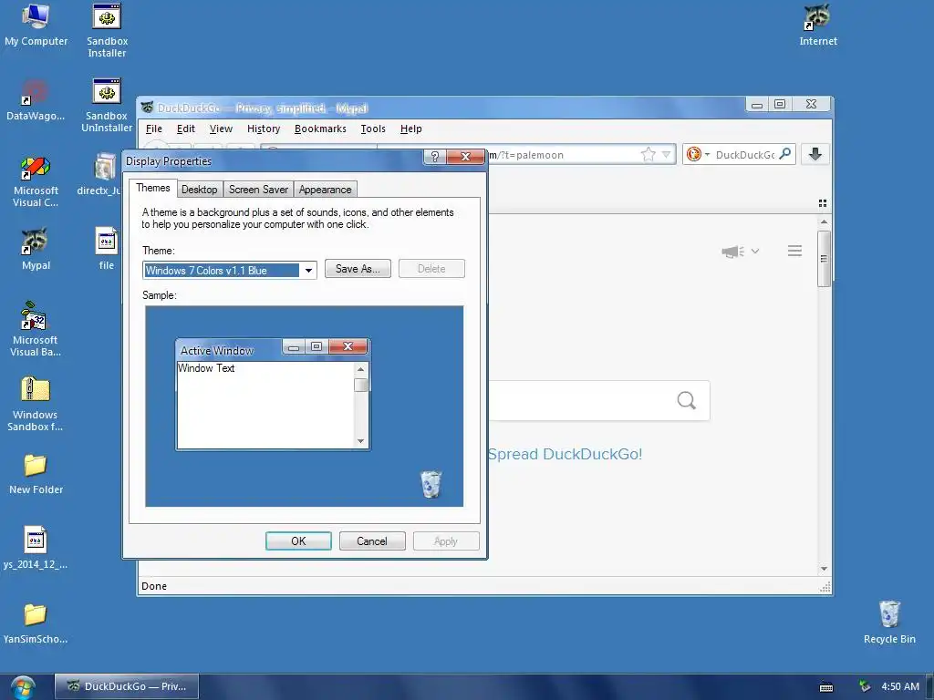
Task: Open Windows Sandbox zip folder icon
Action: coord(36,405)
